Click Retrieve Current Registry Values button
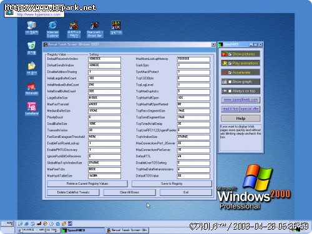The height and width of the screenshot is (234, 312). tap(87, 183)
